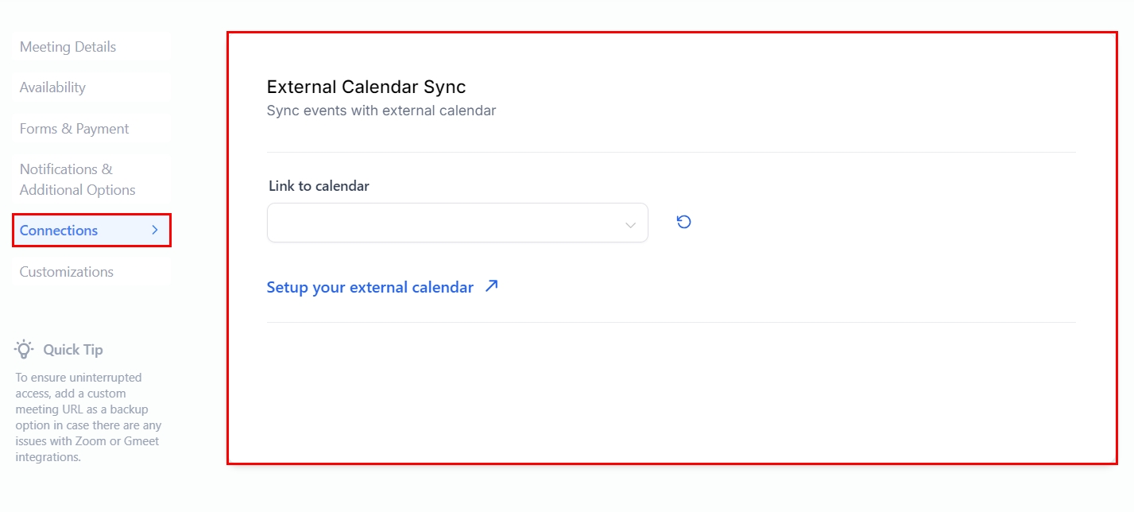Screen dimensions: 1134x512
Task: Click the 'Sync events with external calendar' subtitle
Action: coord(381,111)
